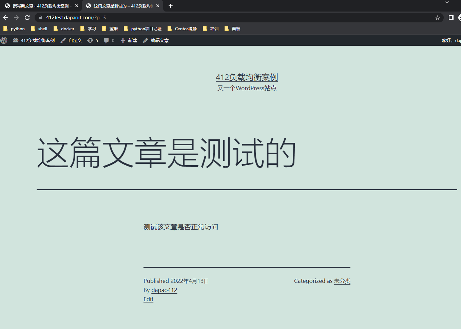Open the 培训 bookmark folder

click(x=211, y=29)
